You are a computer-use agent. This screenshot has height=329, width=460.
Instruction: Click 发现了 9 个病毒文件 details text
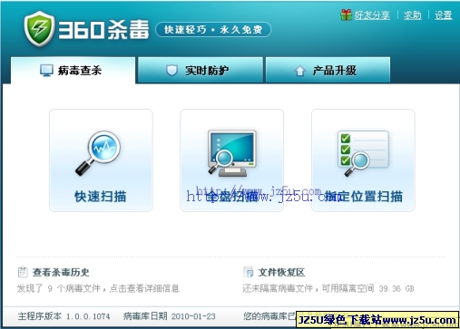coord(98,288)
